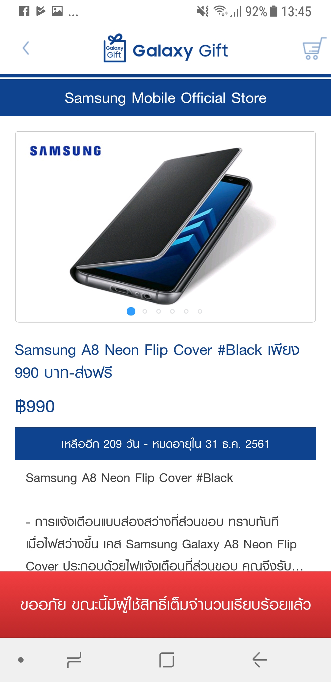Tap the Play Store notification icon
This screenshot has width=331, height=682.
41,11
